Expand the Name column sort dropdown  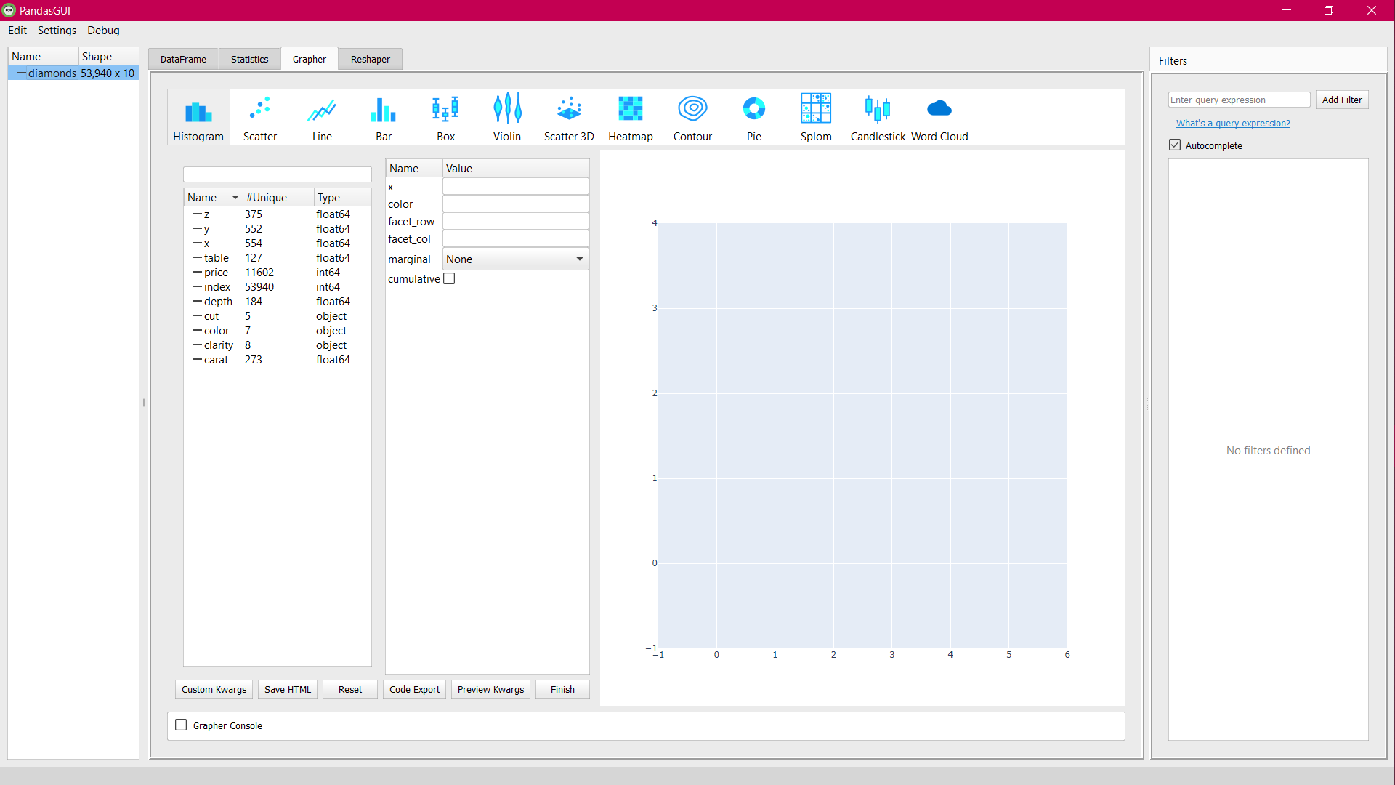tap(234, 198)
